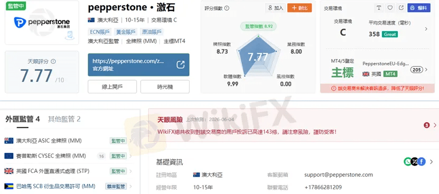Click the heart favorite icon
The image size is (439, 194).
click(390, 8)
